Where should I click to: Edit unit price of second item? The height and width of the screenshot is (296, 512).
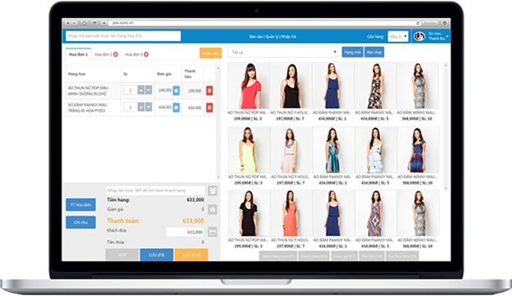[176, 107]
